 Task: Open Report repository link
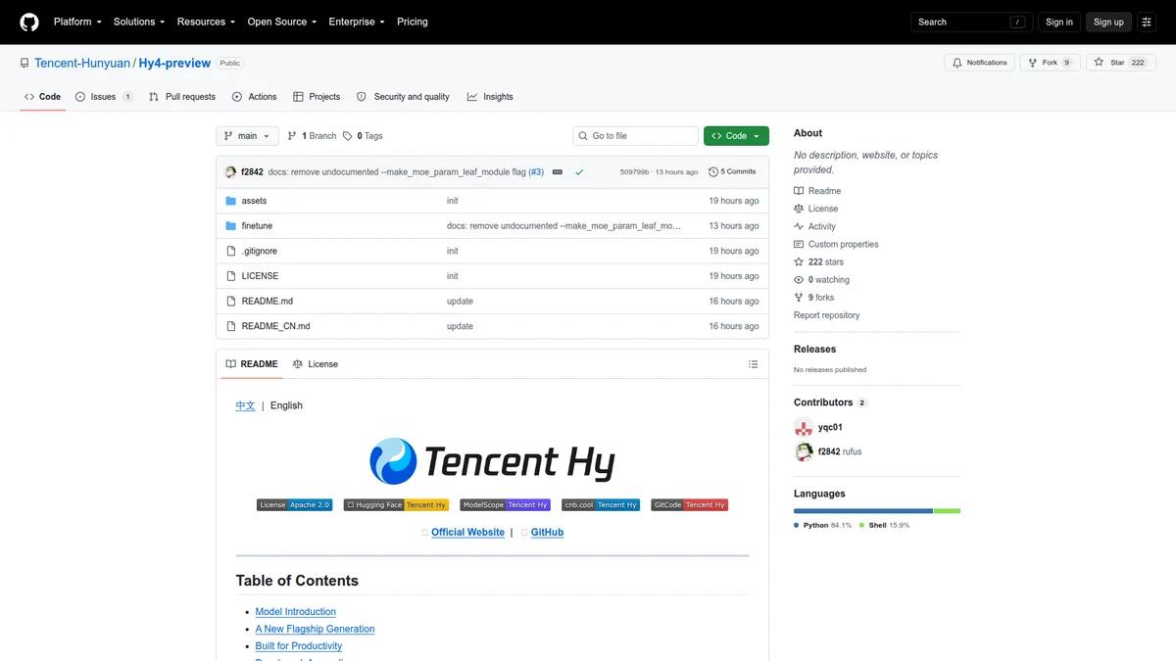(x=826, y=315)
